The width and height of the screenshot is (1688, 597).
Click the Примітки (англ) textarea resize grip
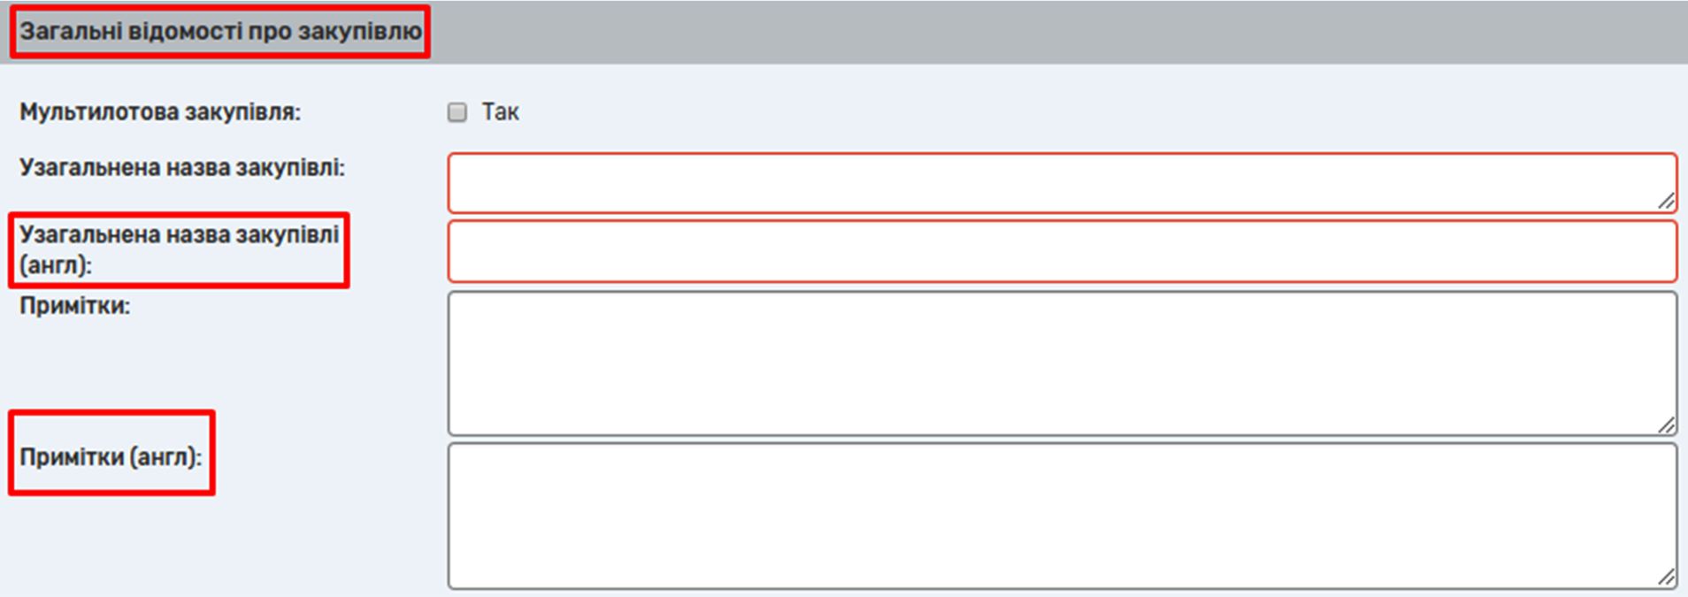click(x=1666, y=578)
